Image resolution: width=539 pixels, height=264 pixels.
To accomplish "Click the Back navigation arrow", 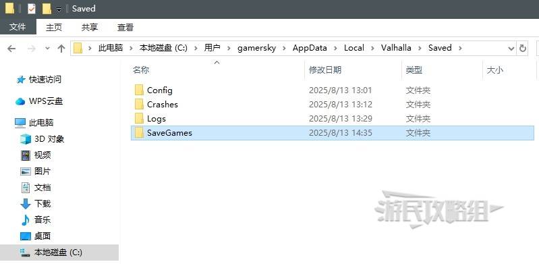I will point(11,49).
